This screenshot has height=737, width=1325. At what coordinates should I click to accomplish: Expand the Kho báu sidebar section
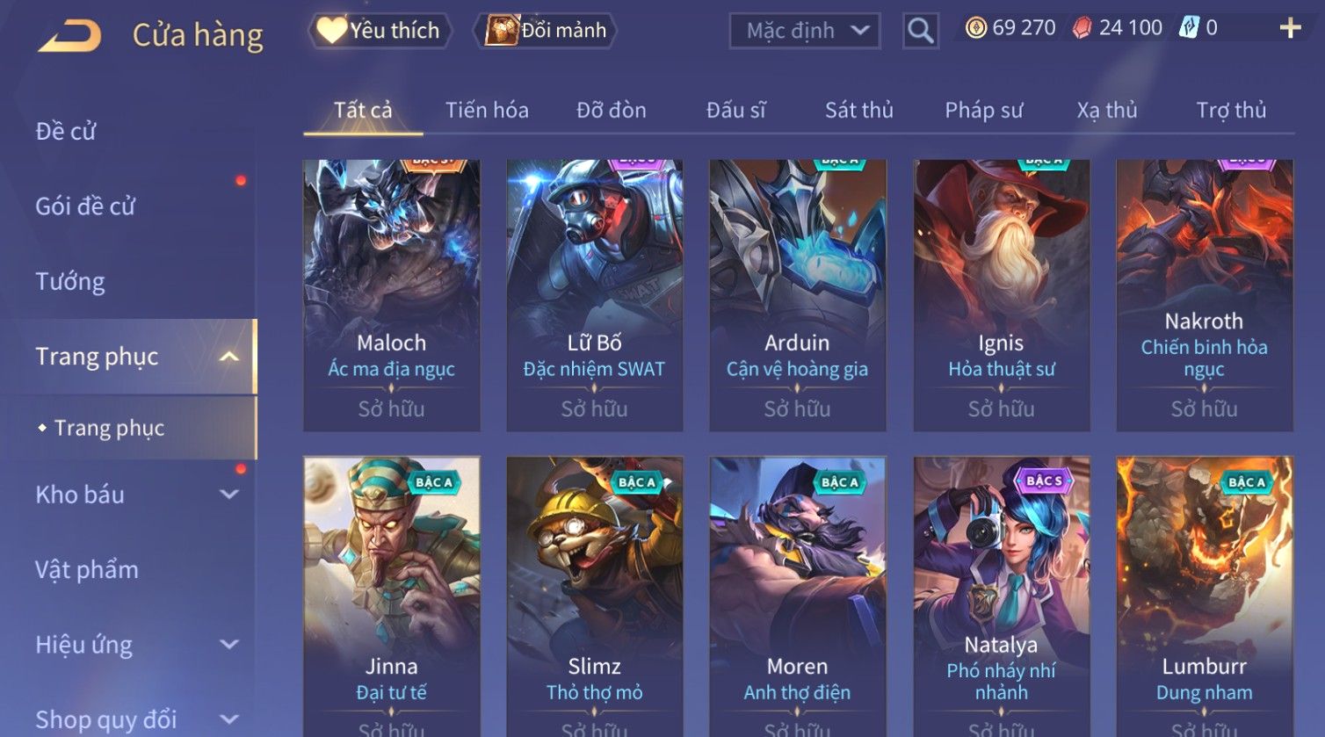coord(229,495)
